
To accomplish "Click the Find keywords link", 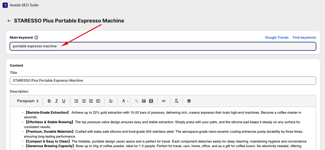I will tap(304, 37).
